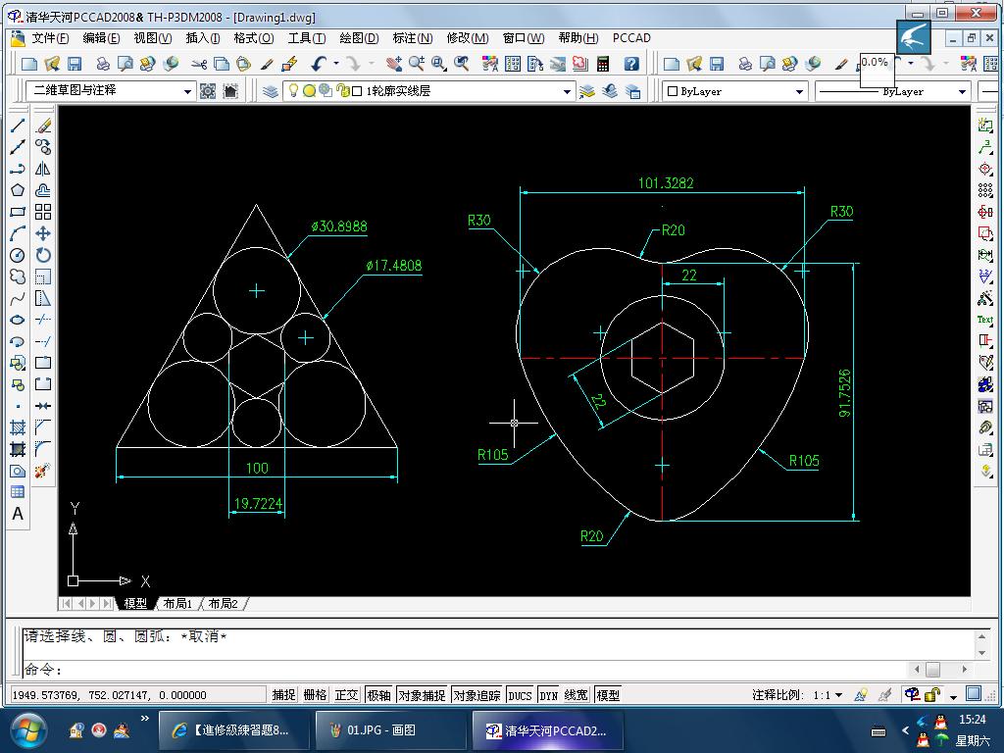The image size is (1004, 753).
Task: Open the Layer Properties Manager
Action: coord(271,91)
